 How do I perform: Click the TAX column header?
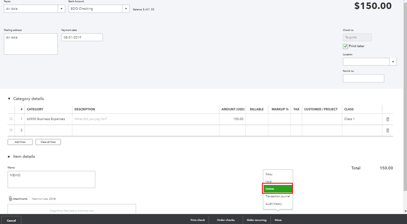click(x=296, y=109)
